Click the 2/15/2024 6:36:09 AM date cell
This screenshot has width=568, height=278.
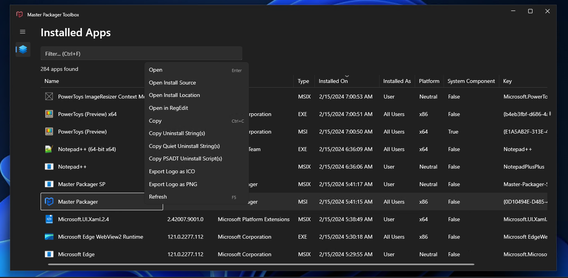click(x=346, y=149)
